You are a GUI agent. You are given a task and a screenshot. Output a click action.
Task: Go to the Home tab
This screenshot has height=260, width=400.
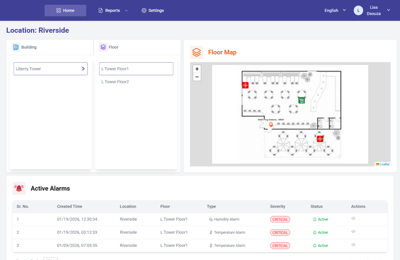pyautogui.click(x=65, y=10)
